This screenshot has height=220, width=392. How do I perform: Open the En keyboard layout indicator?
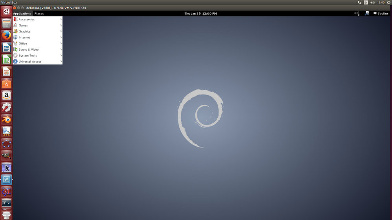pyautogui.click(x=366, y=2)
